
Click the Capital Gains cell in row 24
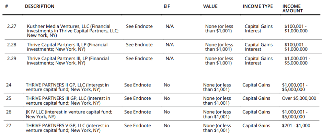pyautogui.click(x=256, y=85)
